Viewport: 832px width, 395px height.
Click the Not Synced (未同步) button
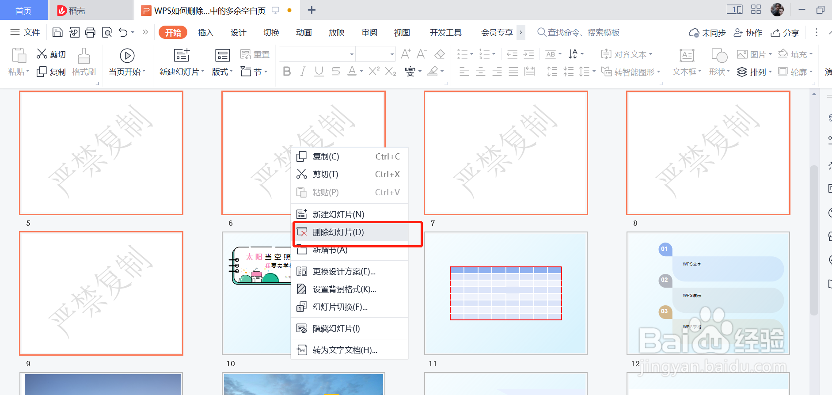click(x=707, y=33)
